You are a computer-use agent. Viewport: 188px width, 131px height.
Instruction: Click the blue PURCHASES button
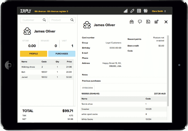point(62,54)
